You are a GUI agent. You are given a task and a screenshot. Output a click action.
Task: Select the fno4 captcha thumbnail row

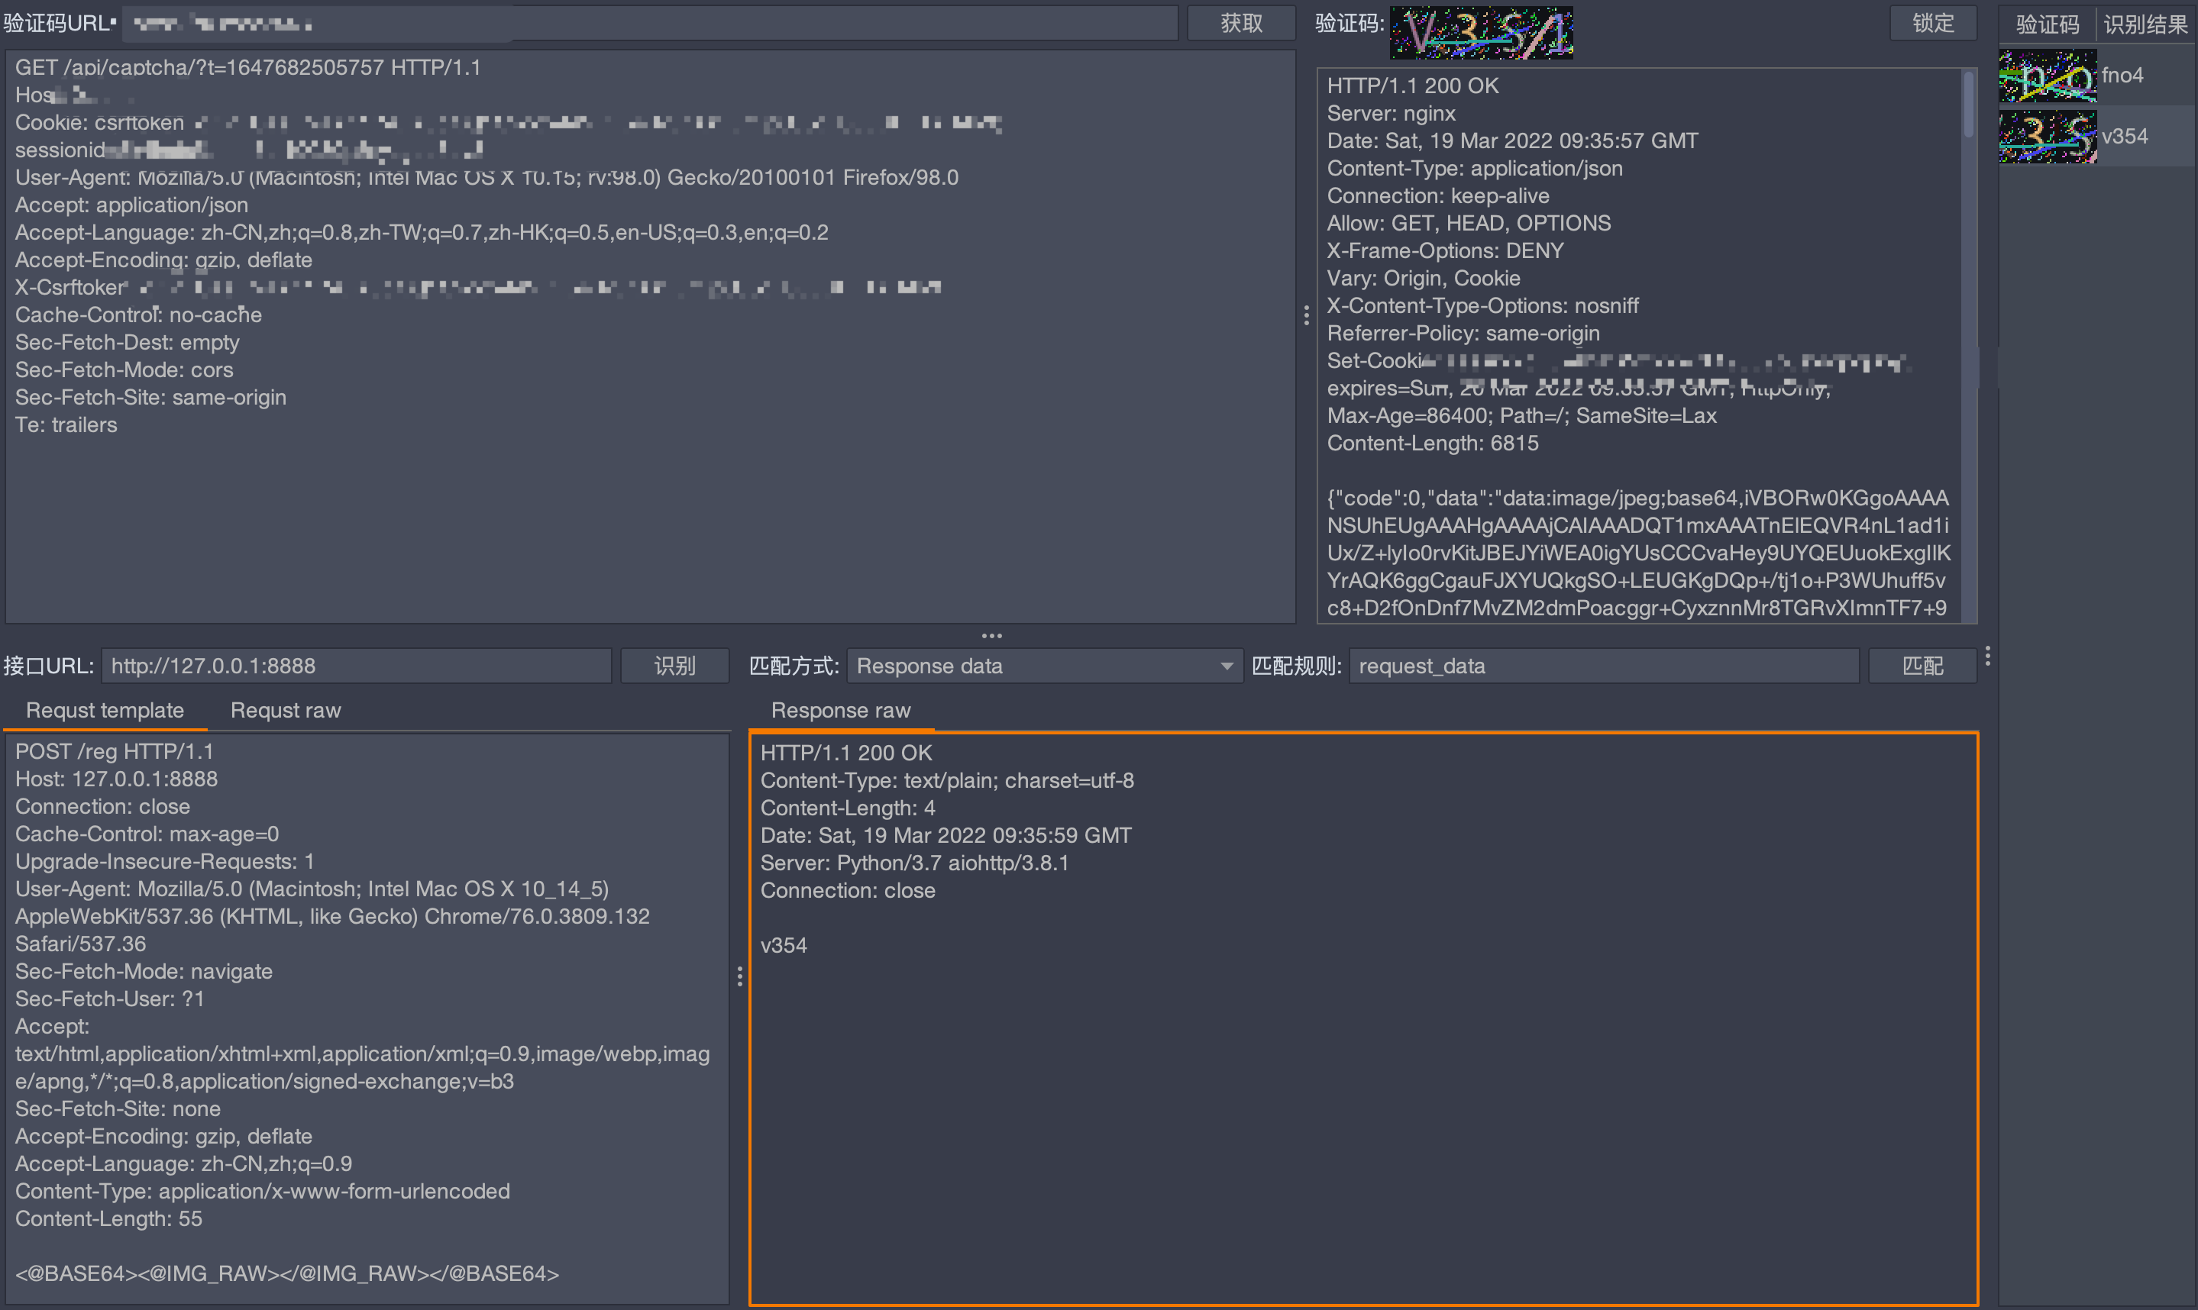coord(2046,76)
